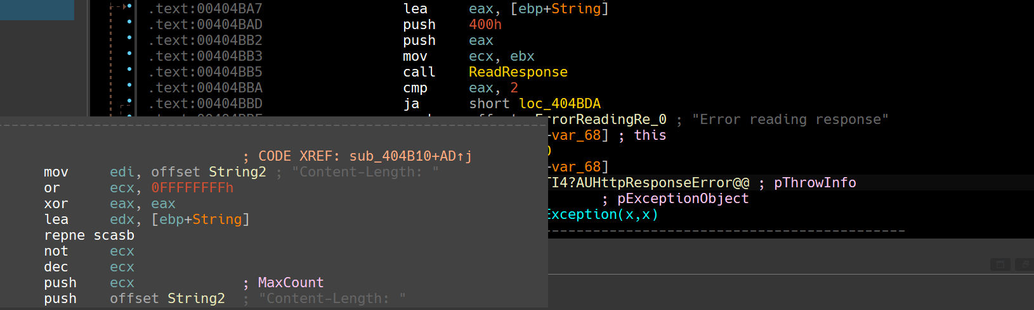
Task: Click the "Error reading response" comment
Action: coord(790,120)
